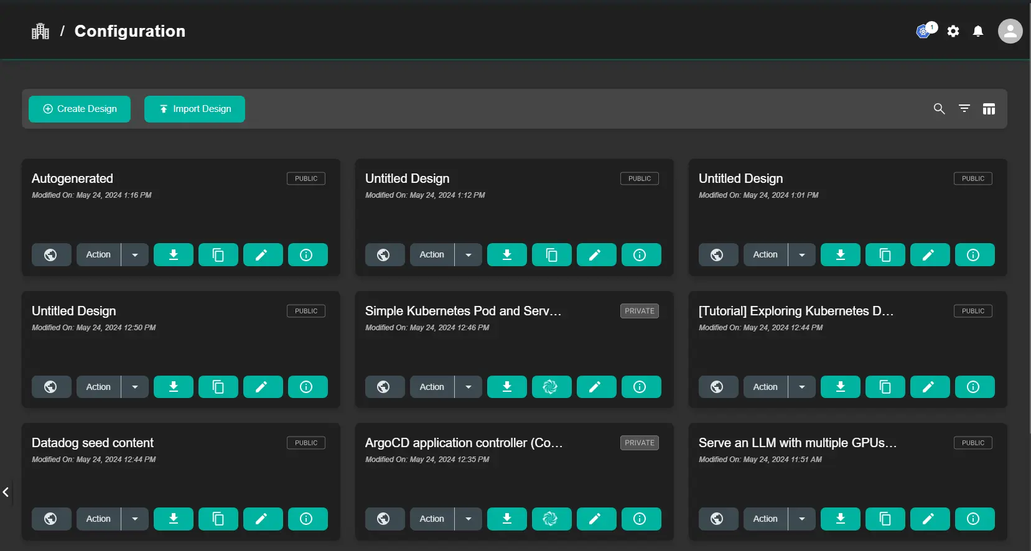Switch to table view layout
The width and height of the screenshot is (1031, 551).
pyautogui.click(x=989, y=109)
